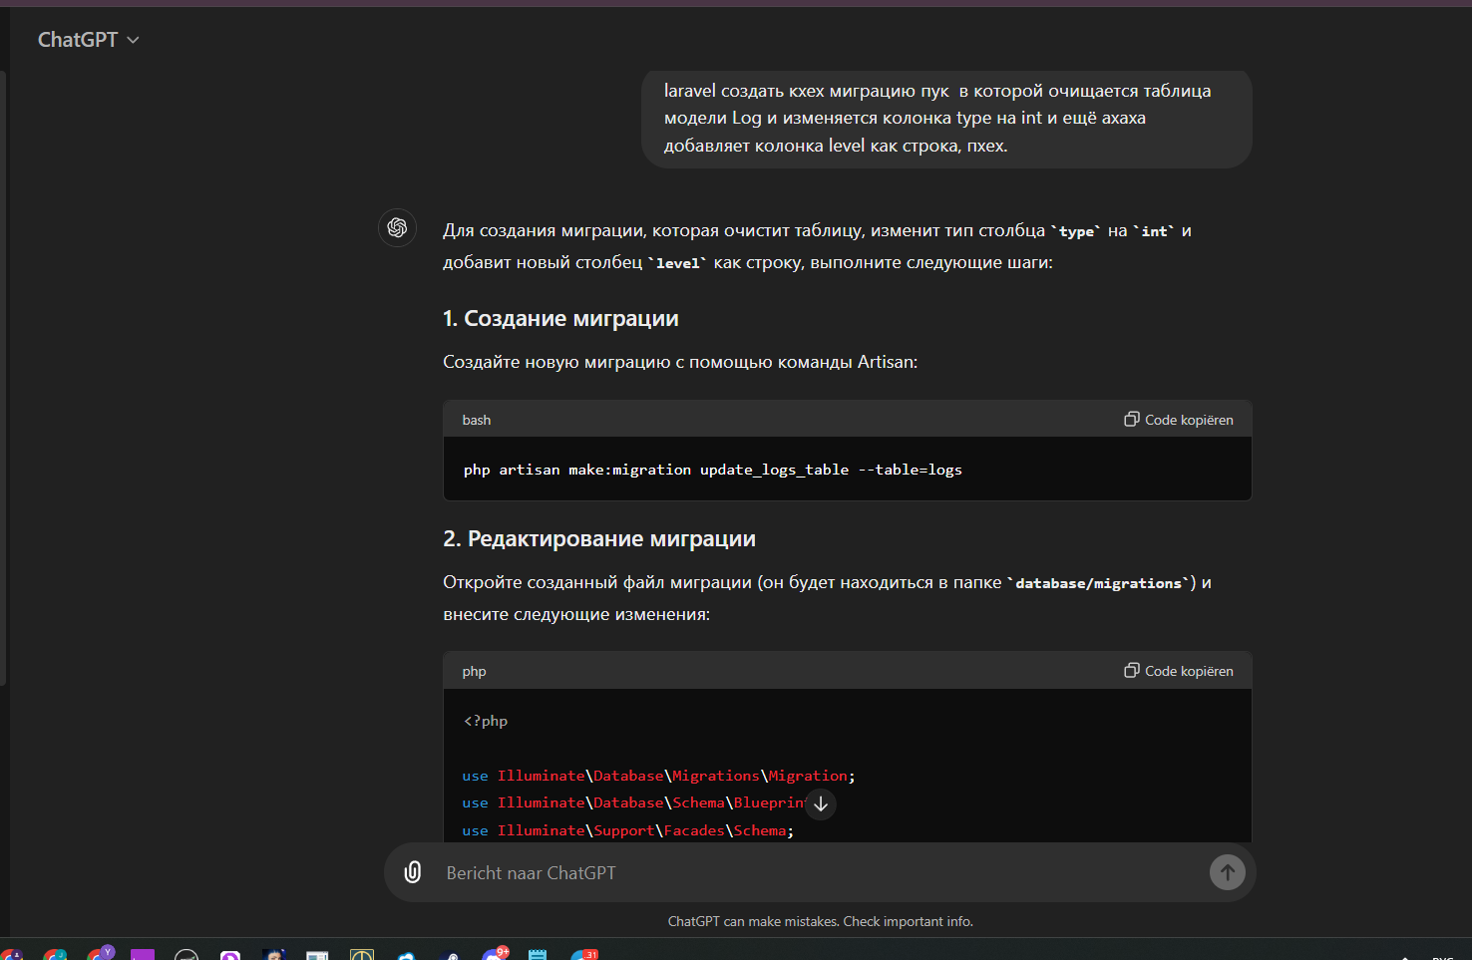1472x960 pixels.
Task: Click the inline code 'database/migrations'
Action: coord(1098,583)
